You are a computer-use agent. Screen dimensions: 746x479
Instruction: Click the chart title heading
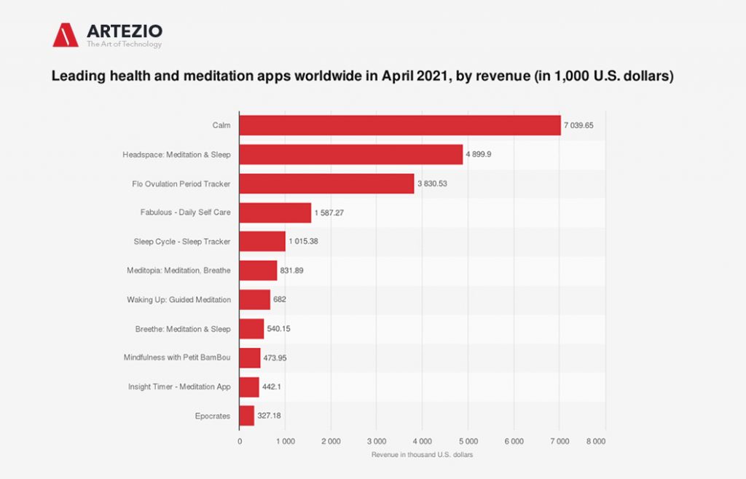(x=361, y=76)
